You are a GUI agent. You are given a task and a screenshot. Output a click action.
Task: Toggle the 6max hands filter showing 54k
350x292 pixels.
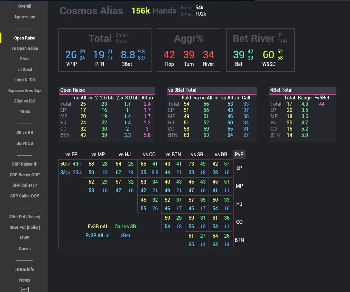191,7
